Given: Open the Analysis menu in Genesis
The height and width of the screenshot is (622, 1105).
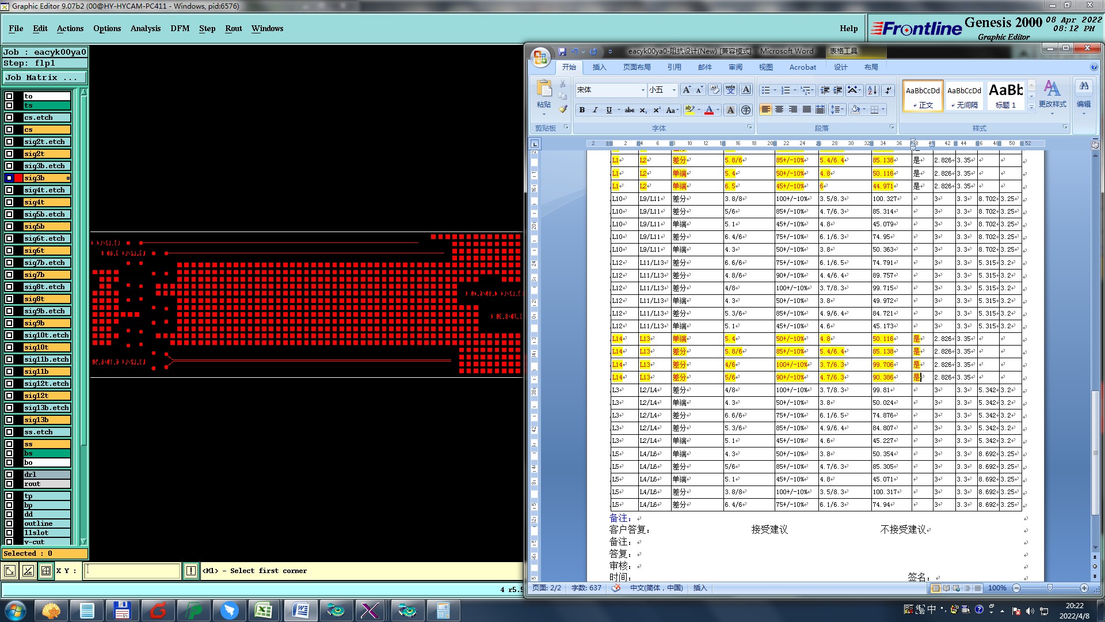Looking at the screenshot, I should 146,28.
